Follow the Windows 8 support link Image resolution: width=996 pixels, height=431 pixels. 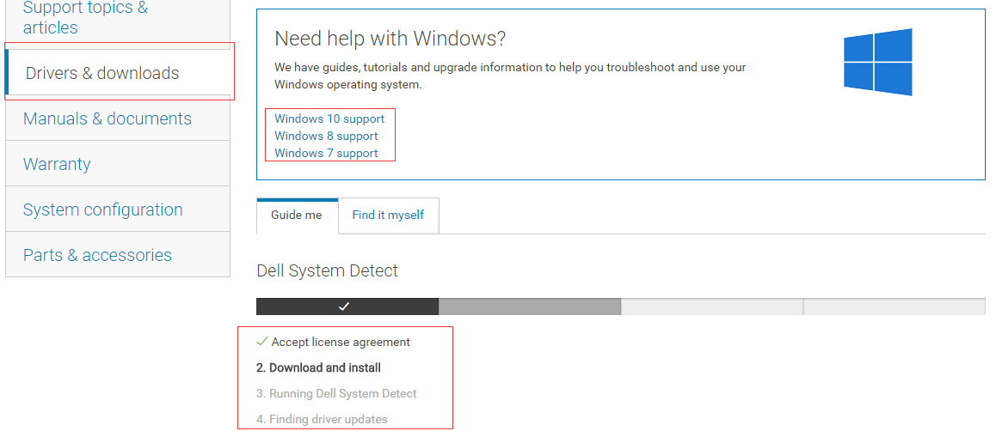coord(326,136)
